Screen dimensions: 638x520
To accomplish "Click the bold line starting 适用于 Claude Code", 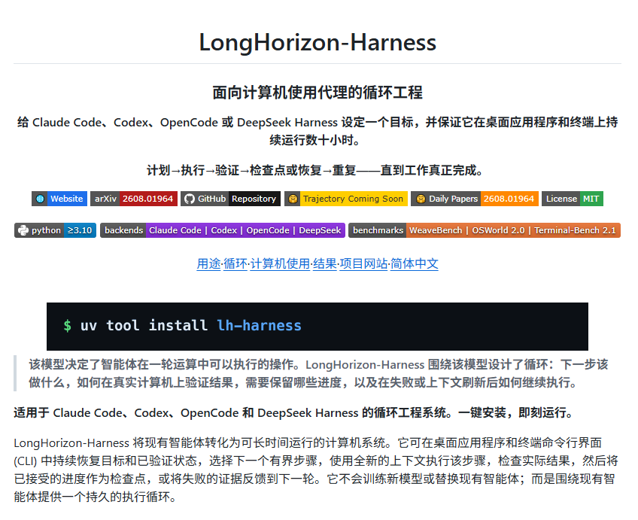I will 295,412.
